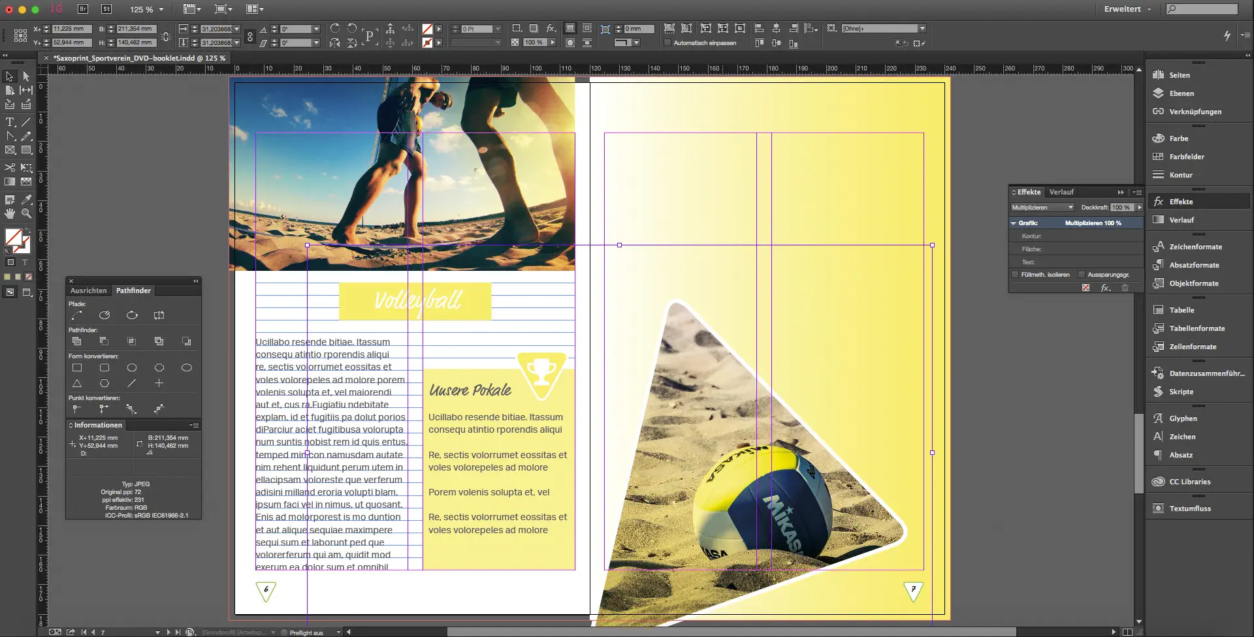Select the Zoom magnifier tool
This screenshot has height=637, width=1254.
[x=26, y=213]
